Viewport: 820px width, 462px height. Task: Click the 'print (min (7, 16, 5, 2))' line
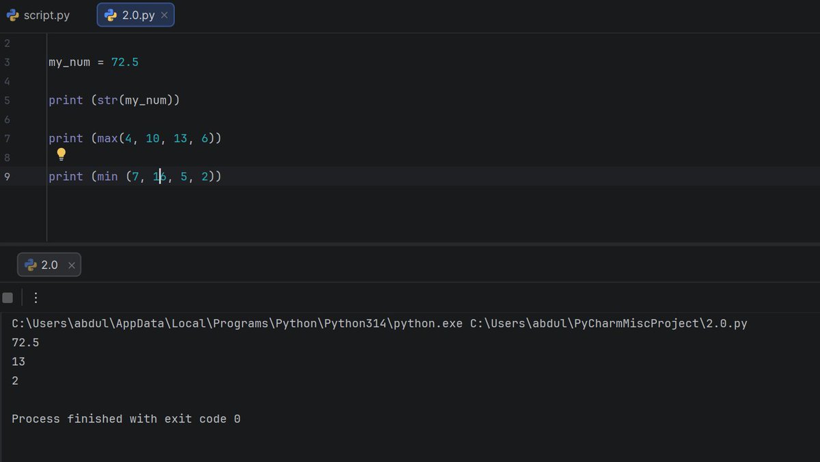coord(135,177)
